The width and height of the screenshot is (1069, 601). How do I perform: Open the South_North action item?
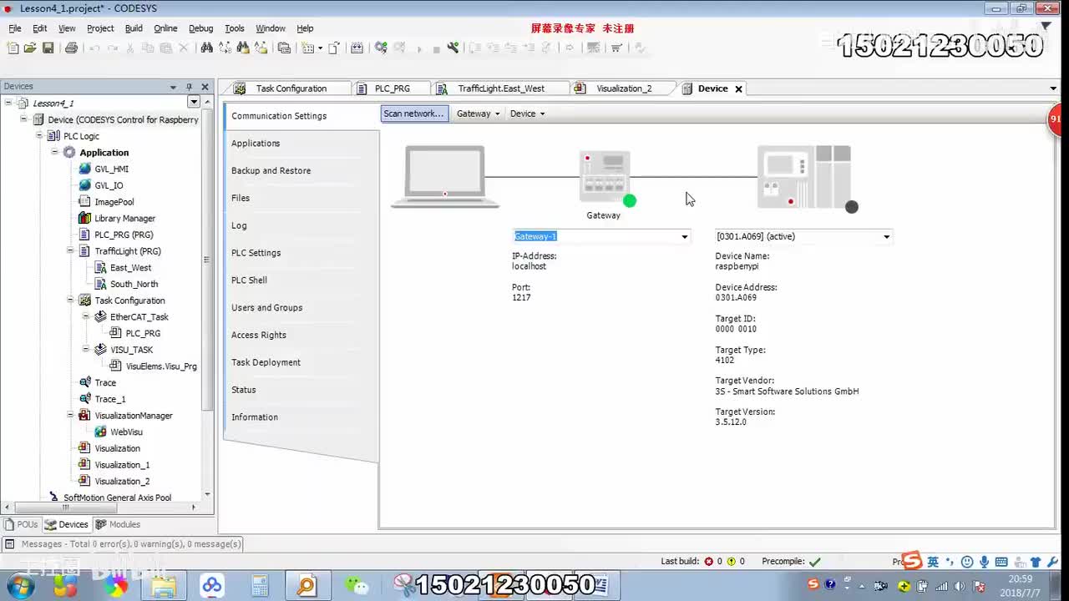tap(134, 284)
